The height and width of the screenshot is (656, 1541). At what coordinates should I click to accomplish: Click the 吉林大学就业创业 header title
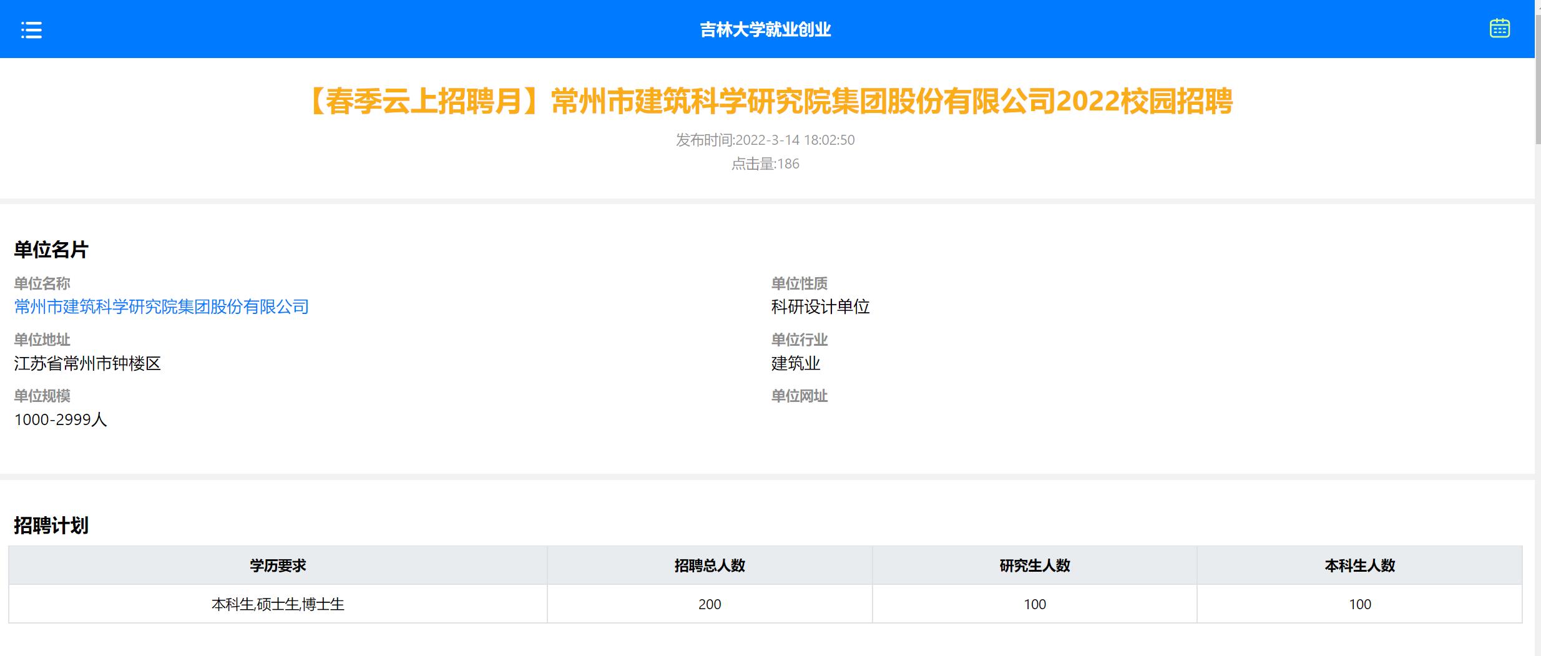click(x=765, y=30)
